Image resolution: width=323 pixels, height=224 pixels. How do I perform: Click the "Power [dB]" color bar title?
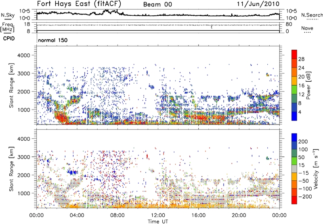coord(308,85)
